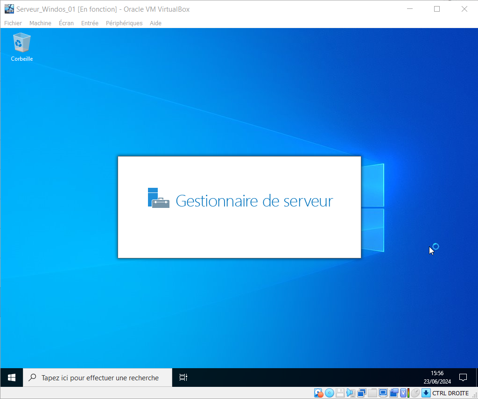Viewport: 478px width, 399px height.
Task: Click the display monitor status icon
Action: (x=383, y=393)
